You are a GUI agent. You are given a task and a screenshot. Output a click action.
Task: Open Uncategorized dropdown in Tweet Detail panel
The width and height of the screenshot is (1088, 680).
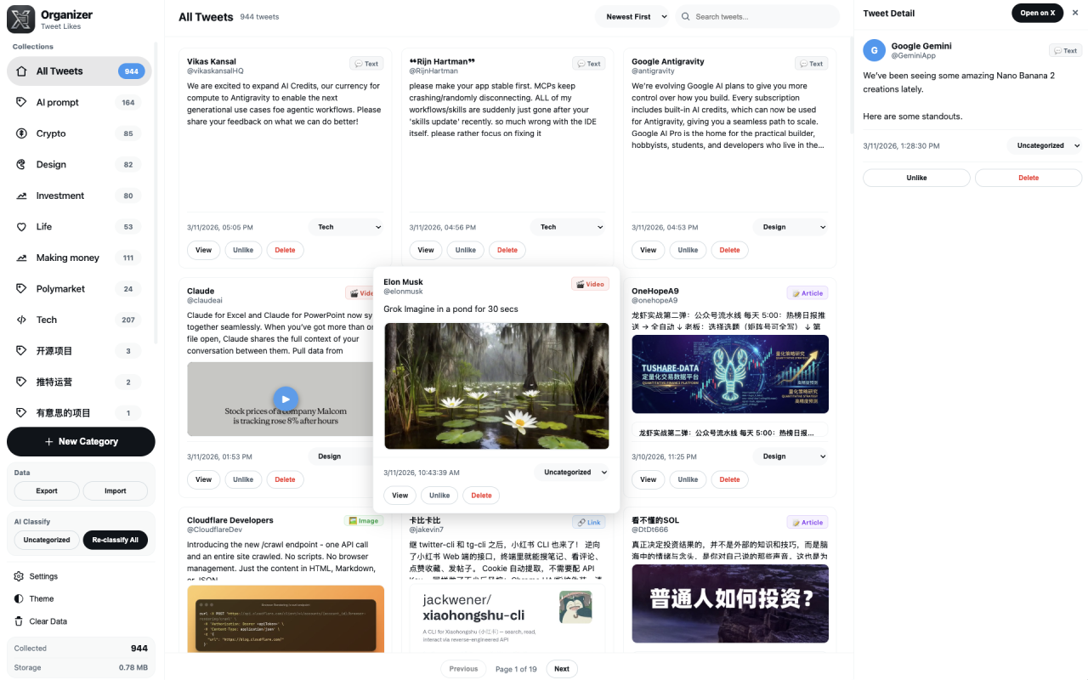coord(1045,145)
